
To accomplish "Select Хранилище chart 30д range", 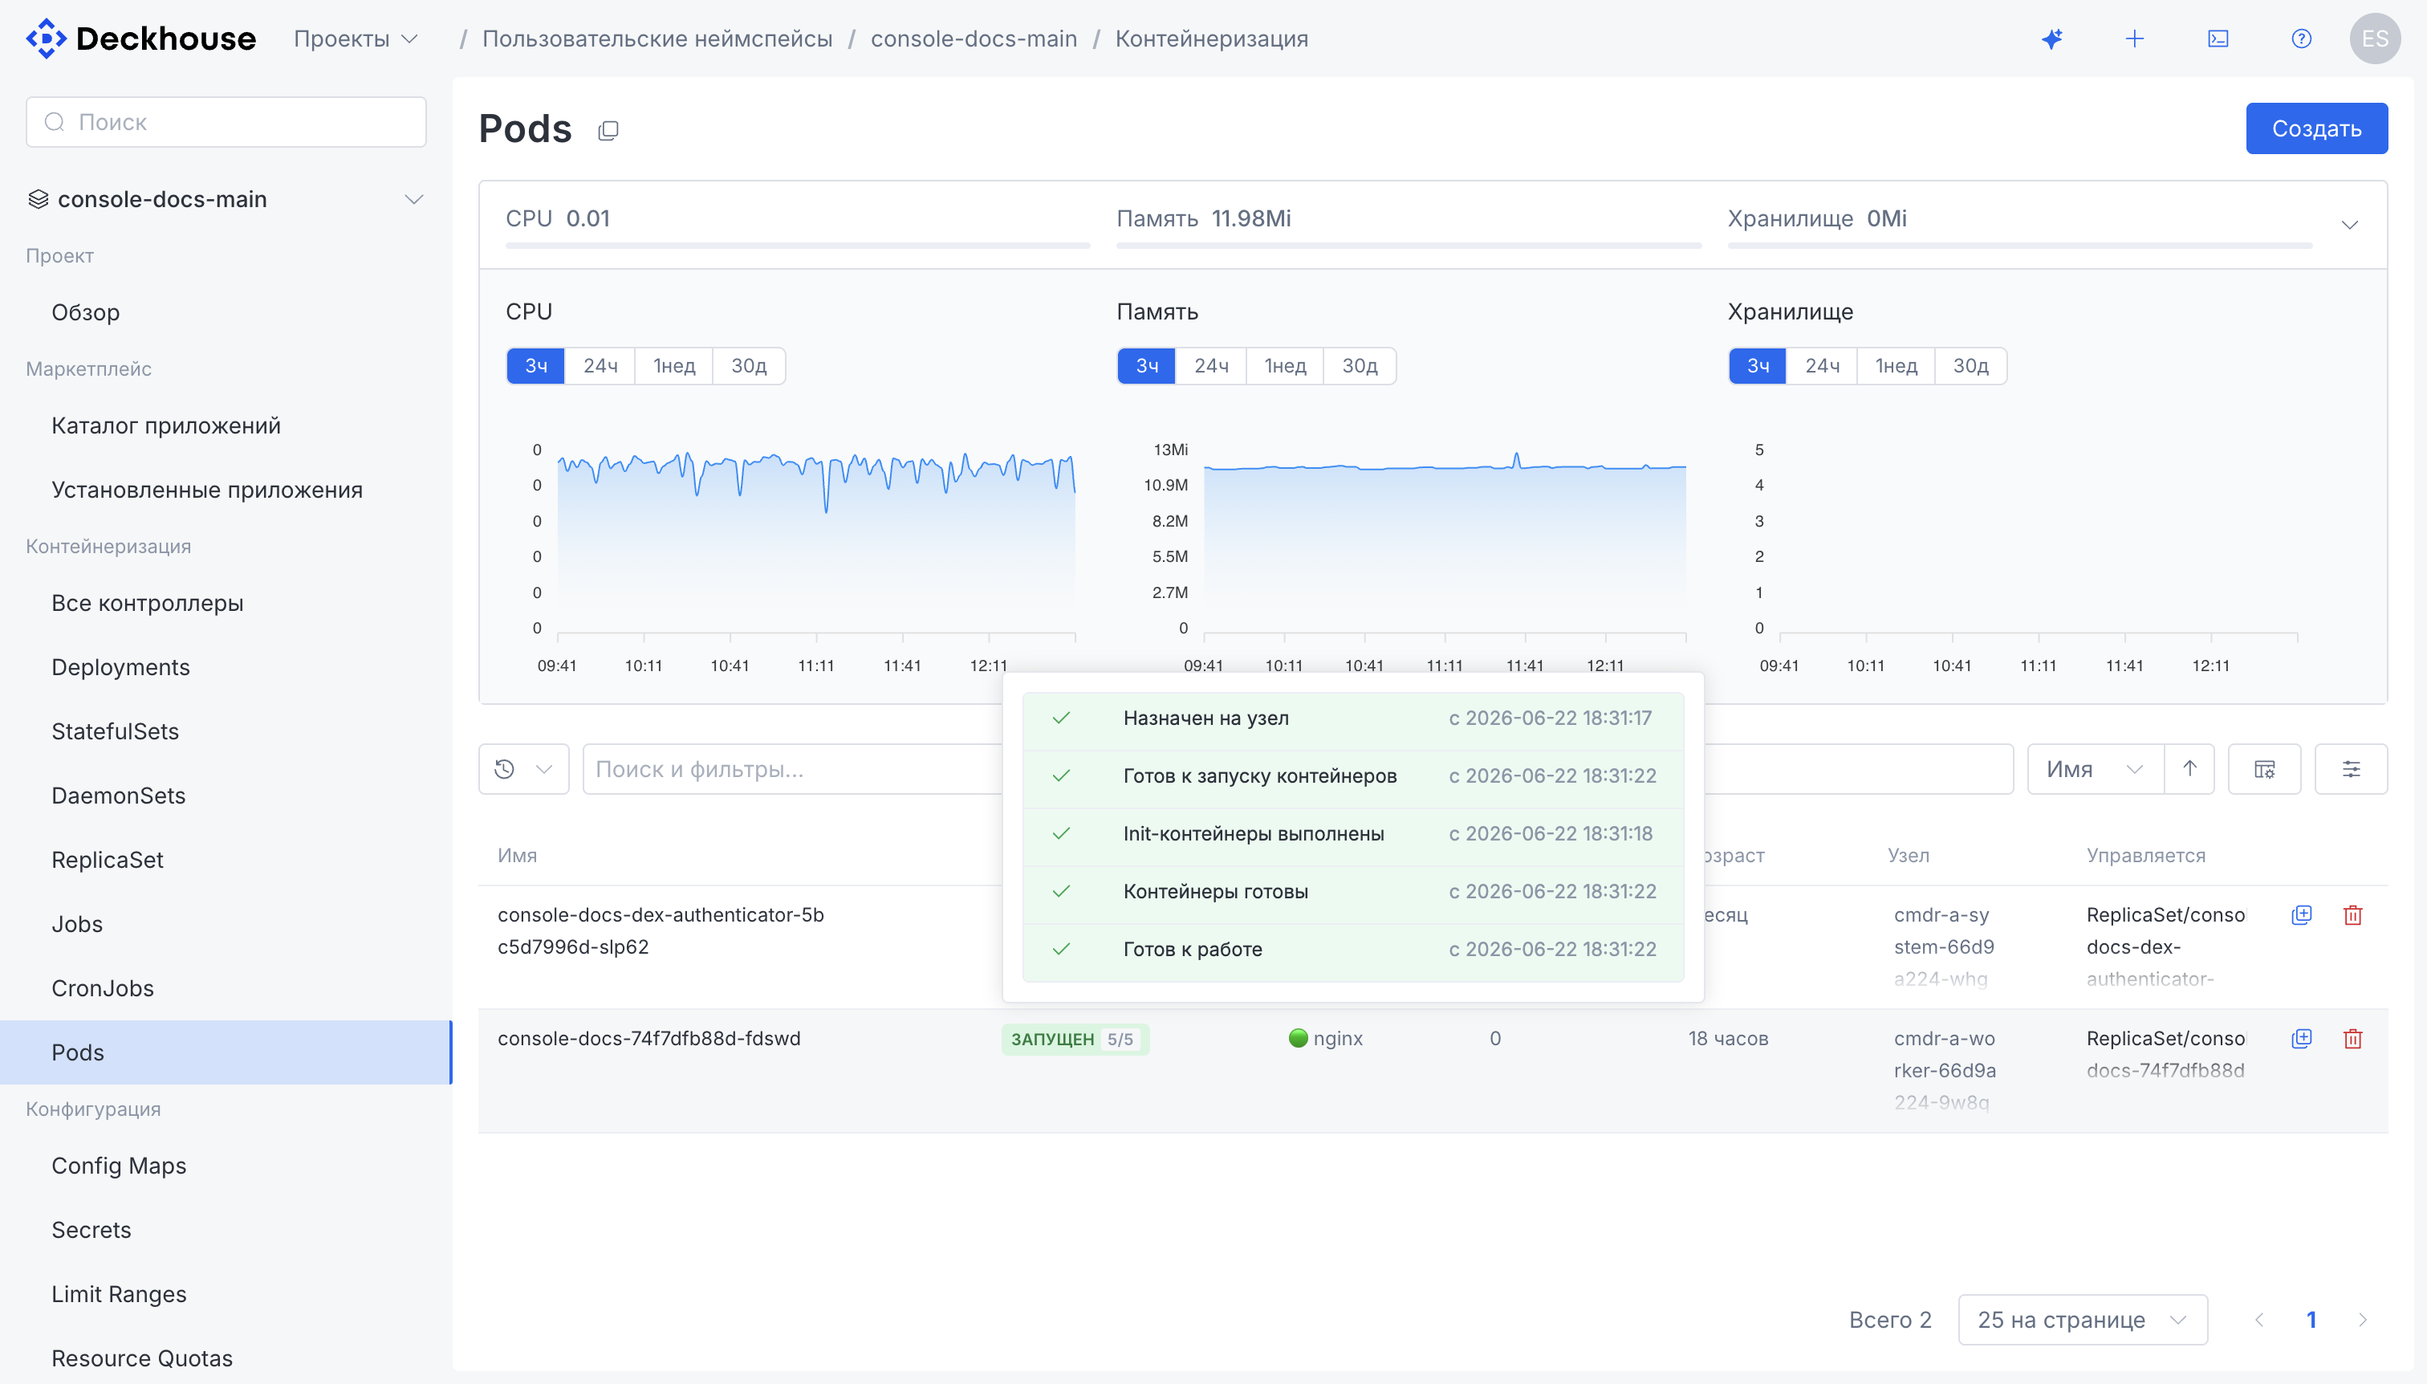I will (1971, 366).
